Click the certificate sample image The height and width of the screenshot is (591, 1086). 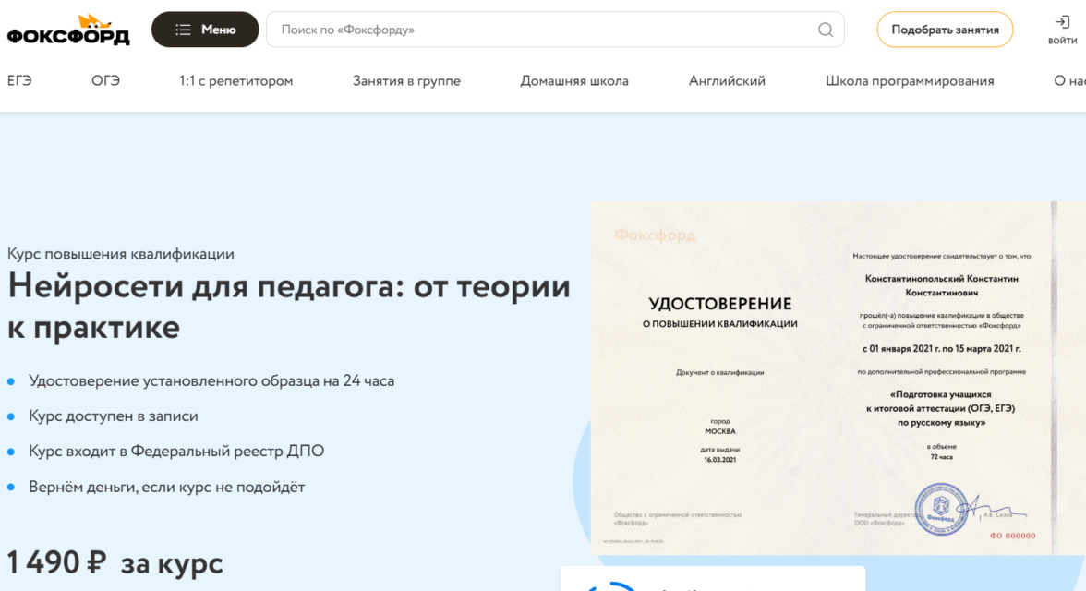pos(839,379)
